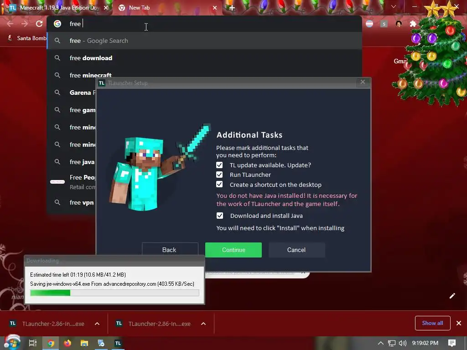Click the Java download progress bar
Viewport: 467px width, 350px height.
point(114,293)
